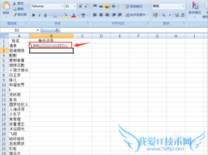Click Merge and Center (合并后居中)
The width and height of the screenshot is (208, 155).
pyautogui.click(x=135, y=15)
